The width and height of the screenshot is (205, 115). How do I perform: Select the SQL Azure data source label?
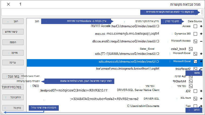[186, 98]
